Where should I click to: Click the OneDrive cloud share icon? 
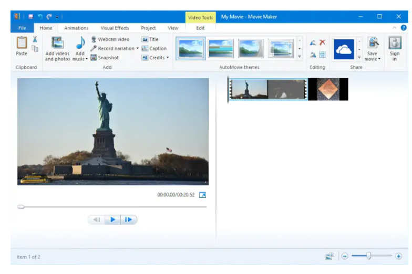(344, 49)
